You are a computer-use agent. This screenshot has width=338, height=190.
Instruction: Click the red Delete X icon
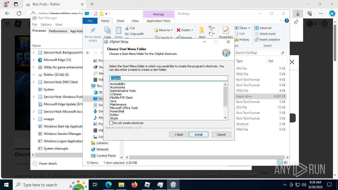(x=179, y=30)
